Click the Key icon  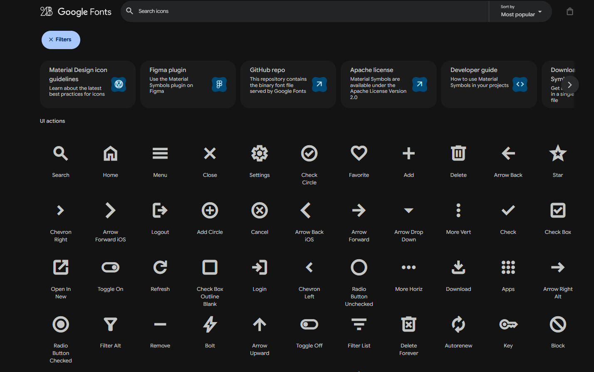pyautogui.click(x=508, y=324)
